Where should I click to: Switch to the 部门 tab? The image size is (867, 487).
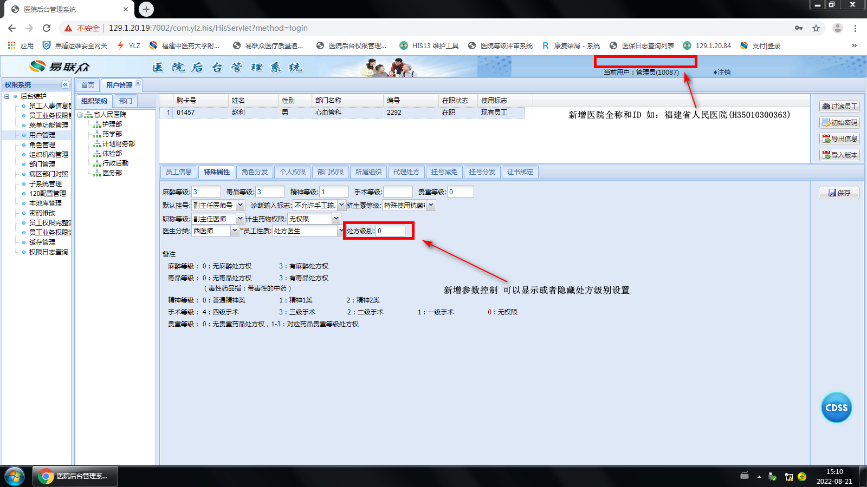[126, 101]
